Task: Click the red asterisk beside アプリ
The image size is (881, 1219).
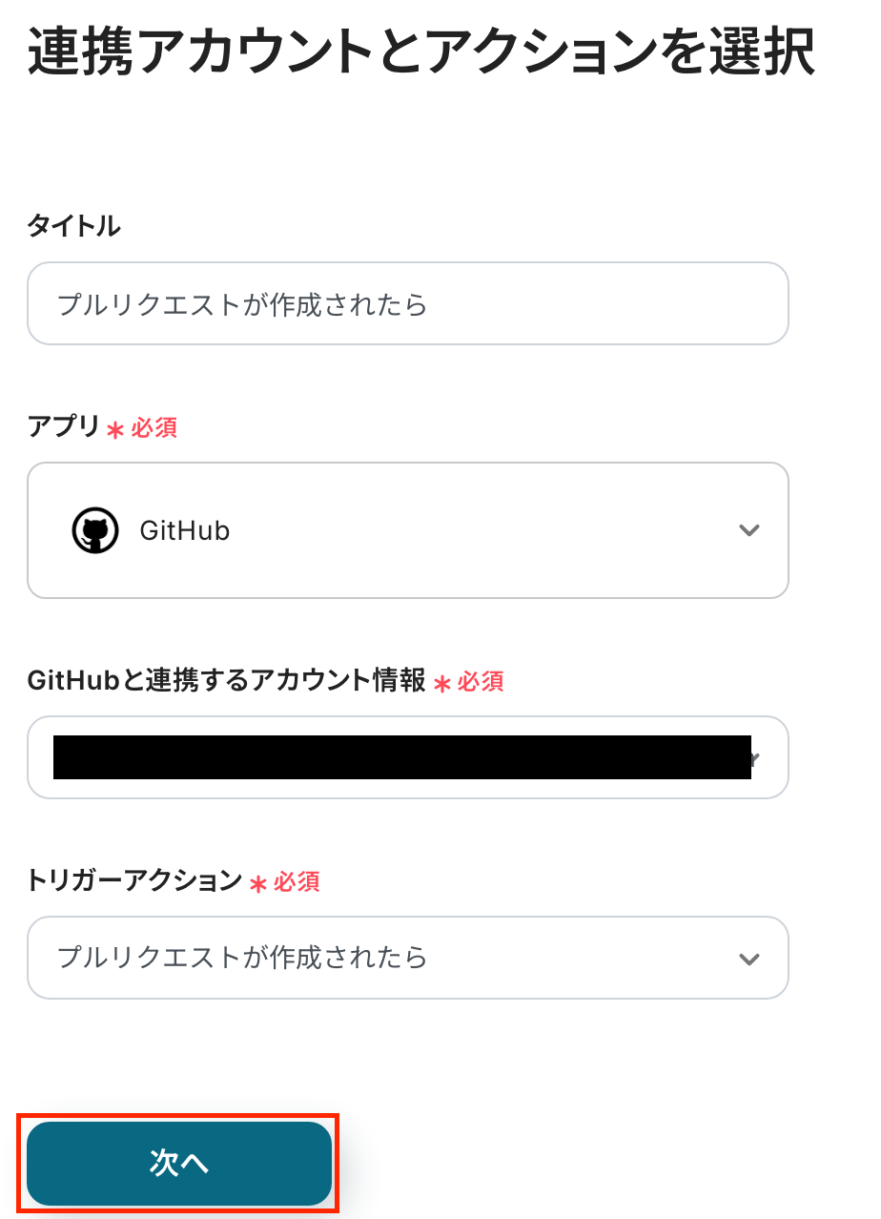Action: (115, 429)
